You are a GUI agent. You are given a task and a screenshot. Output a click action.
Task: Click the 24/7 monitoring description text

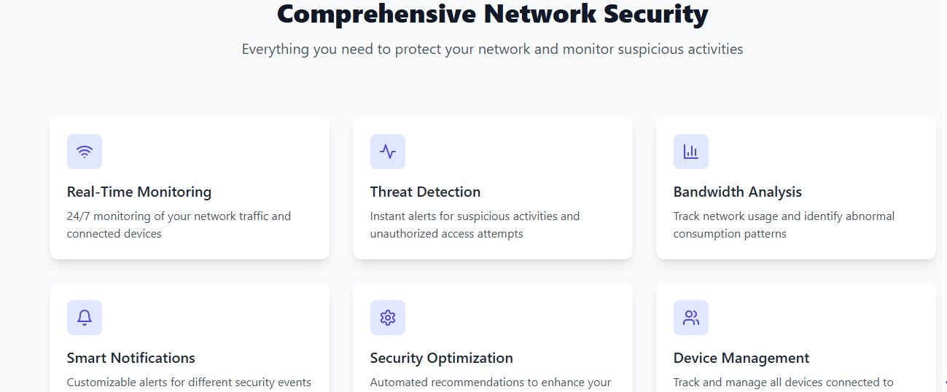tap(179, 224)
